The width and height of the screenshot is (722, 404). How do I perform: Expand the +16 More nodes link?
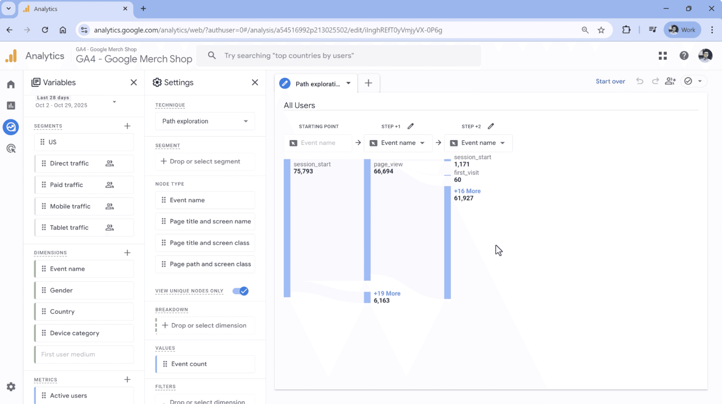(x=467, y=191)
